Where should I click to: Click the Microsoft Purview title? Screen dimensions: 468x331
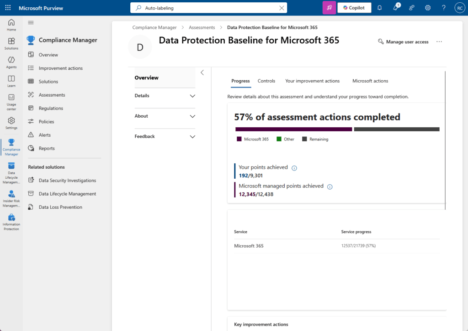[x=41, y=8]
